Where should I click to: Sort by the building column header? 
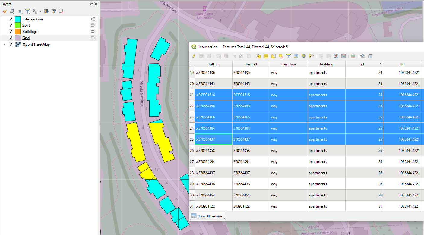tap(327, 64)
